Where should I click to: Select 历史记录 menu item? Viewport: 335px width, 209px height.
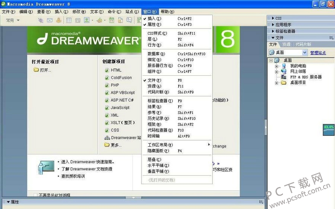pyautogui.click(x=177, y=118)
